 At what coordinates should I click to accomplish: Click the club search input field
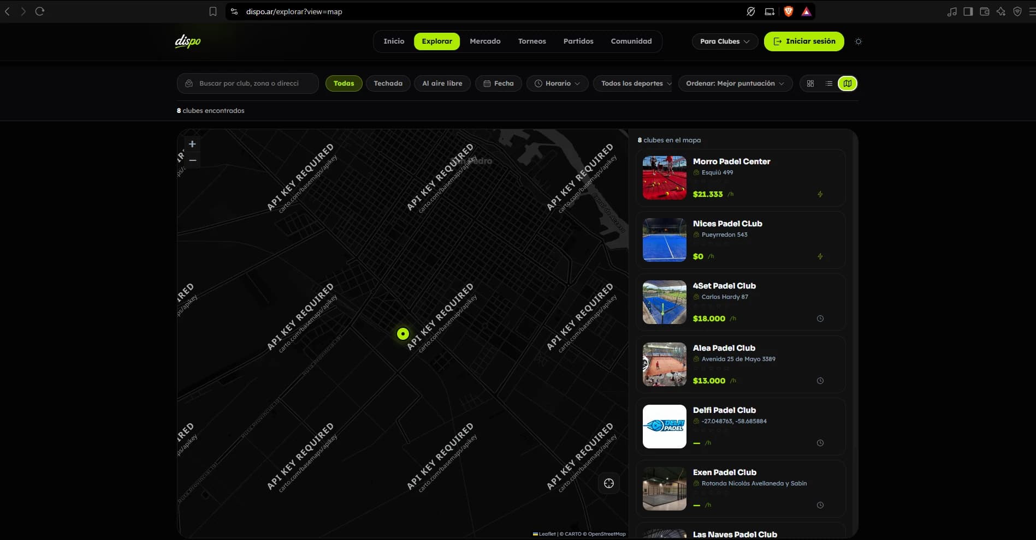click(x=248, y=83)
